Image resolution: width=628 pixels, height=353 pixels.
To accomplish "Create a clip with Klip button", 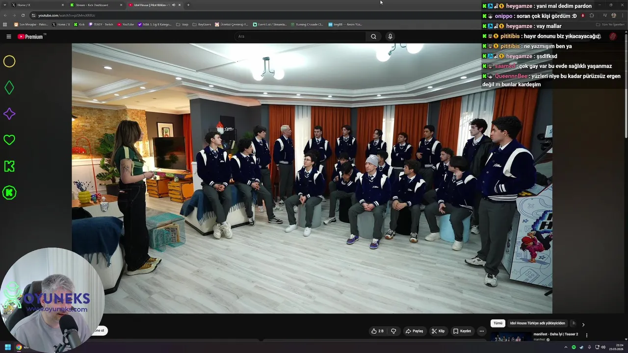I will (x=438, y=331).
